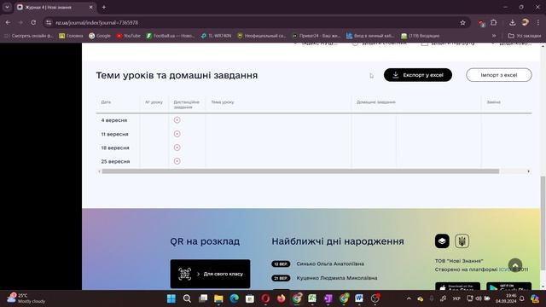Click the Тема уроку column header
Screen dimensions: 546x307
(x=223, y=102)
